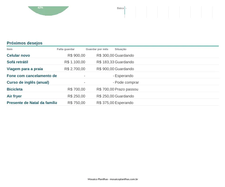Click the Próximos desejos section heading

[x=24, y=43]
